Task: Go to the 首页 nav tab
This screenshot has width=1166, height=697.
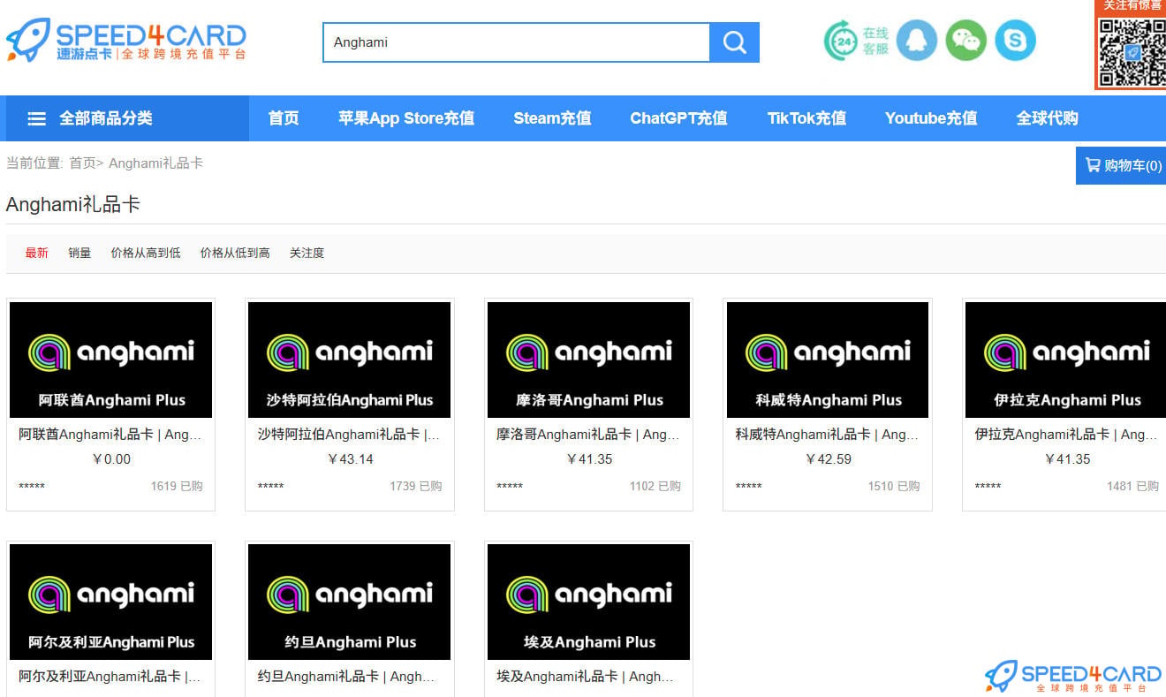Action: pyautogui.click(x=284, y=118)
